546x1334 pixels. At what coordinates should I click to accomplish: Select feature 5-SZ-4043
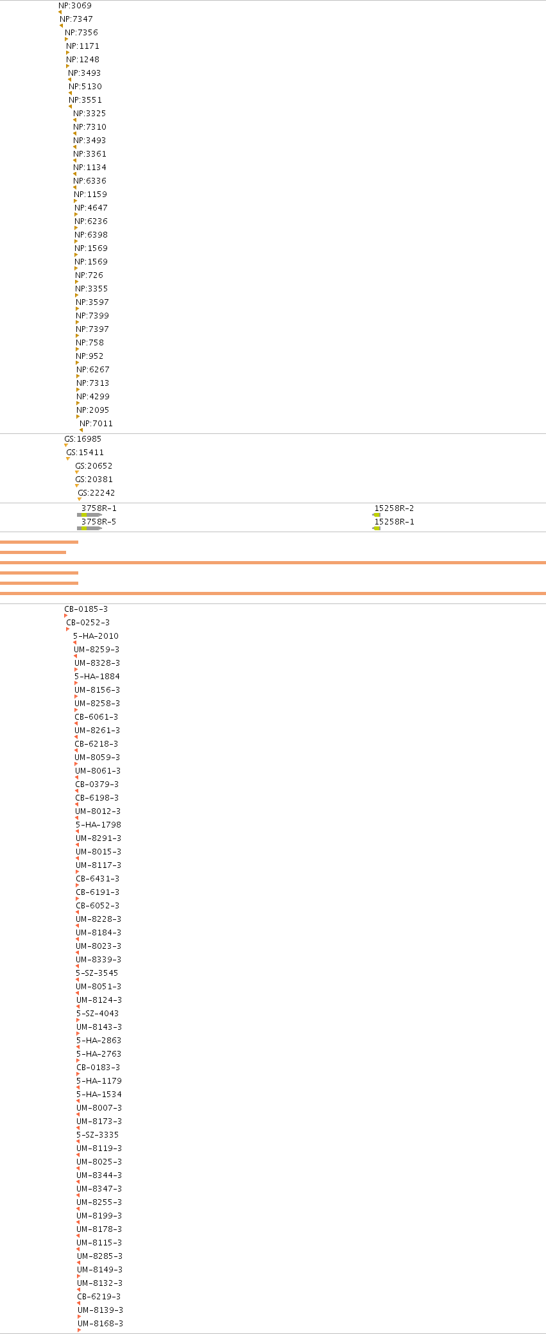[x=98, y=1014]
